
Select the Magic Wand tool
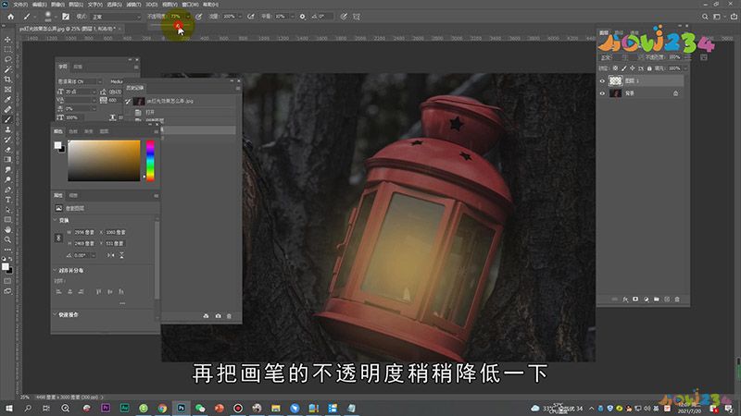click(x=7, y=69)
